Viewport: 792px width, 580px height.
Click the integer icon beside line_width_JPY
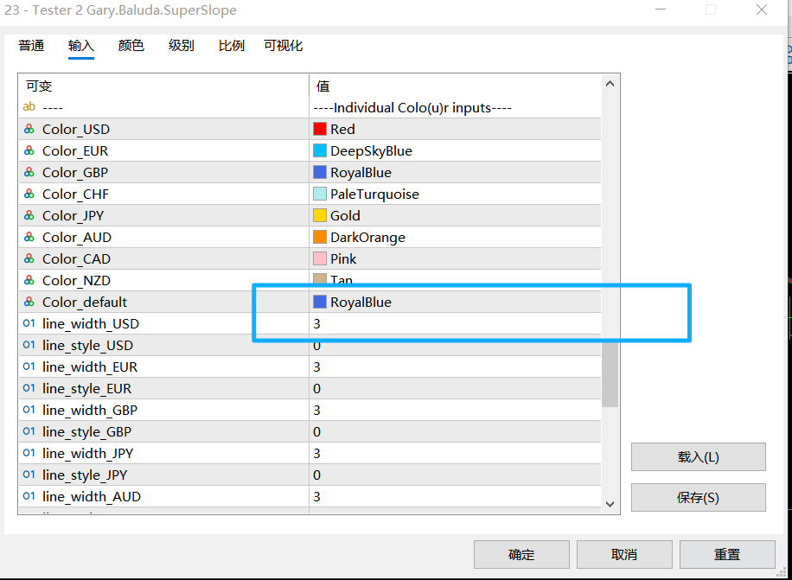pyautogui.click(x=29, y=453)
